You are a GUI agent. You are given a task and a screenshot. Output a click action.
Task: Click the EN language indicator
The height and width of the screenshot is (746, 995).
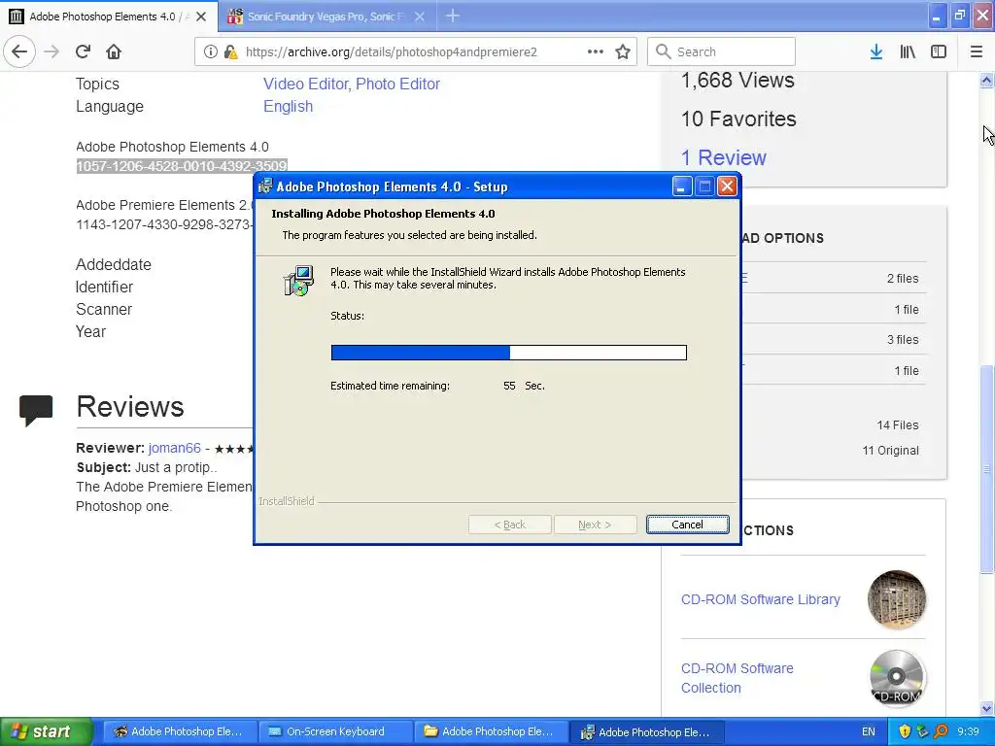point(868,732)
